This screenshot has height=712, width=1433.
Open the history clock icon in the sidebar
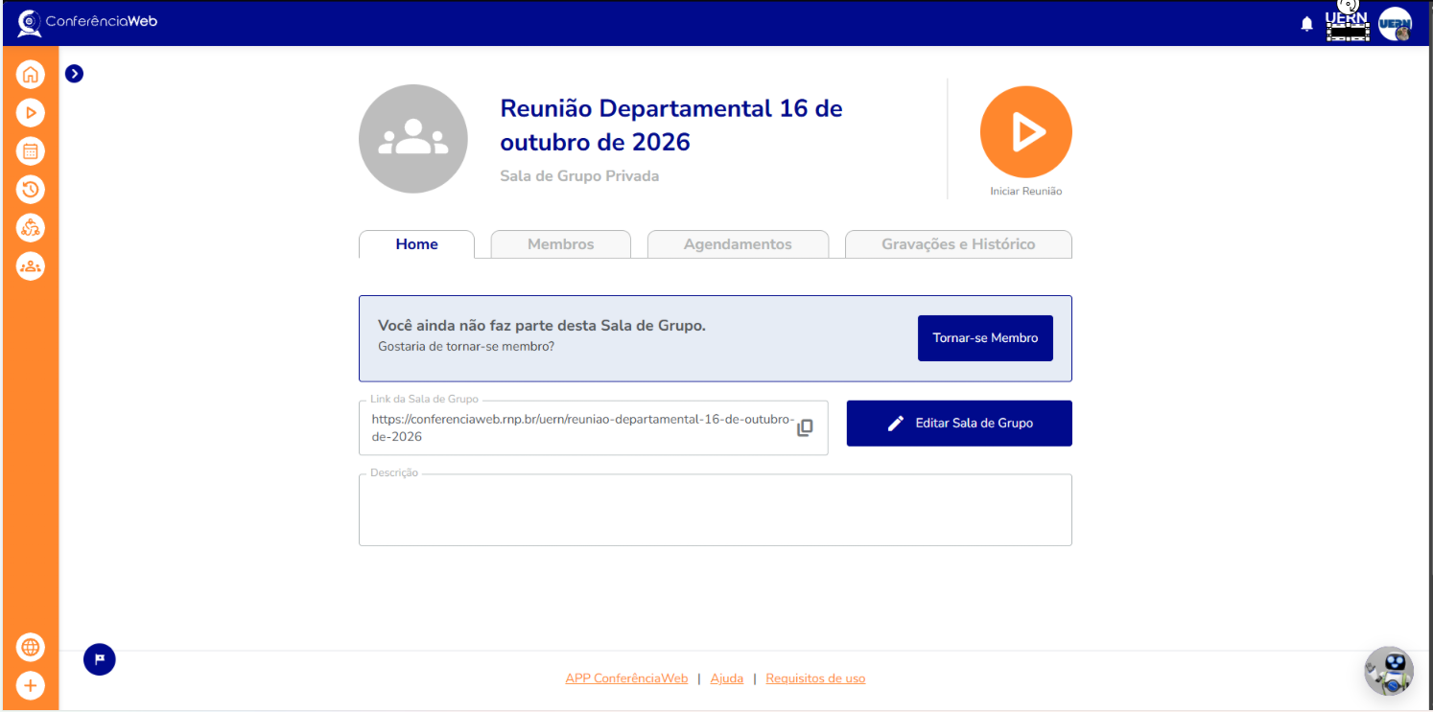[31, 190]
